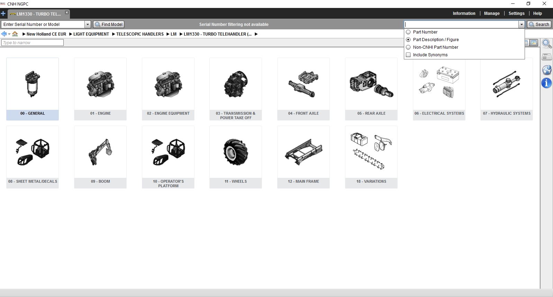The width and height of the screenshot is (553, 297).
Task: Select the Non-CNHI Part Number radio option
Action: pos(408,47)
